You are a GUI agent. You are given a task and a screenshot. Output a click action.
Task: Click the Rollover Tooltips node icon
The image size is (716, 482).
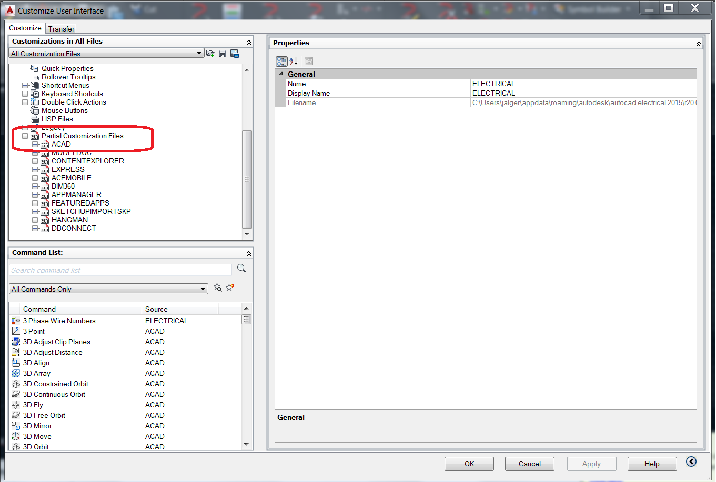(x=35, y=77)
